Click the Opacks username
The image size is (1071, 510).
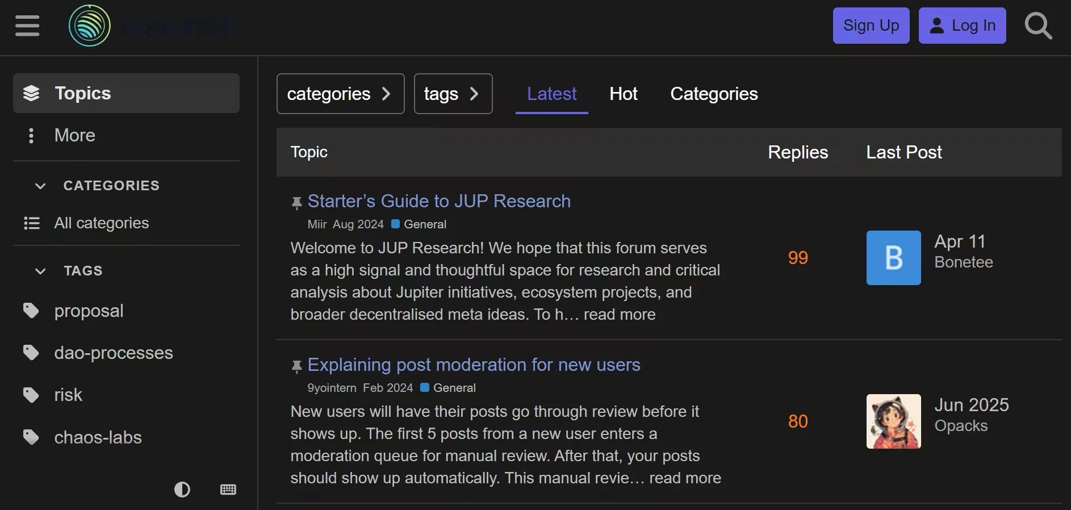(x=961, y=426)
